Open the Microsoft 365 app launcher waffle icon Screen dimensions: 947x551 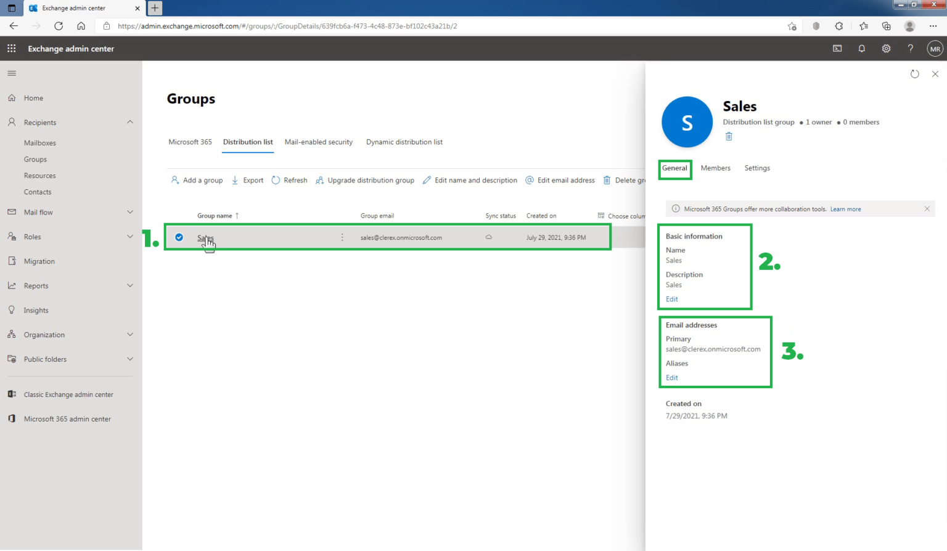coord(10,48)
